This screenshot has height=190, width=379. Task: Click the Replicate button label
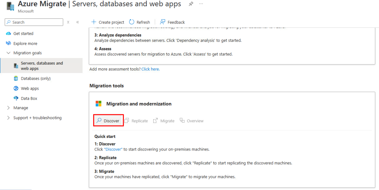(x=140, y=121)
